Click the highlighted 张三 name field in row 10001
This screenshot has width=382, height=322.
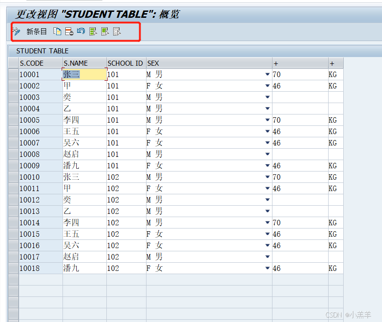84,74
